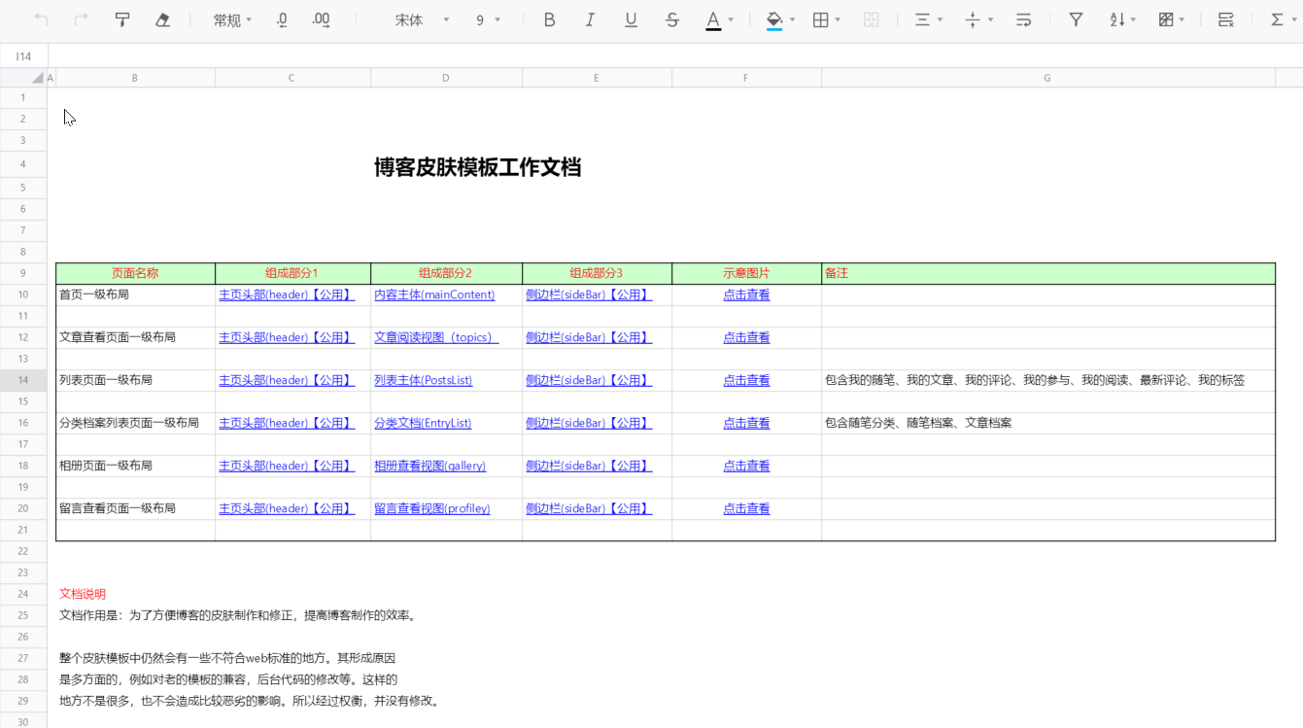The width and height of the screenshot is (1303, 728).
Task: Click the undo arrow icon
Action: coord(41,19)
